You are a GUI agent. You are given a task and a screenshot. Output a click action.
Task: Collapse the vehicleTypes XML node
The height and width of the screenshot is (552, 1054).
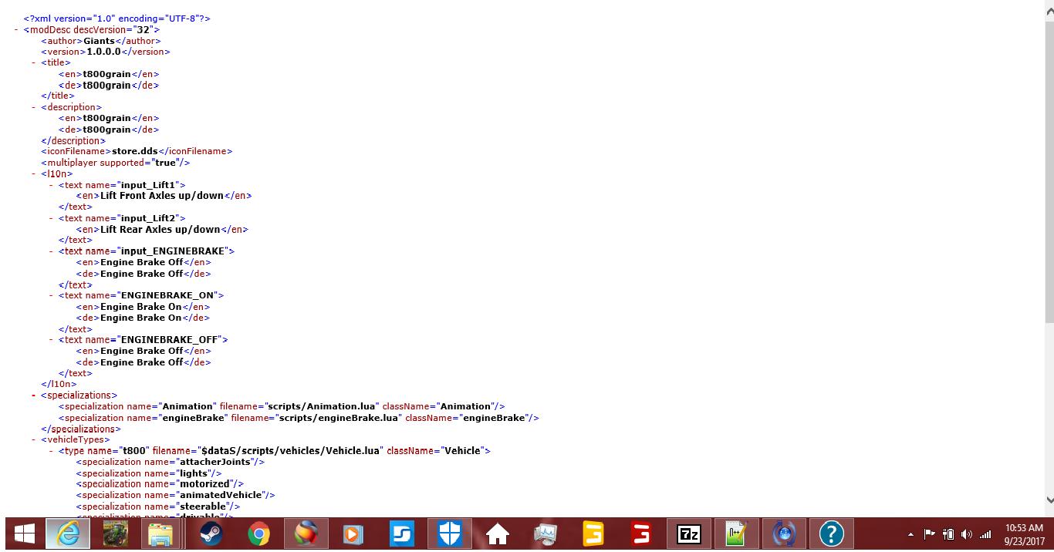click(x=34, y=439)
